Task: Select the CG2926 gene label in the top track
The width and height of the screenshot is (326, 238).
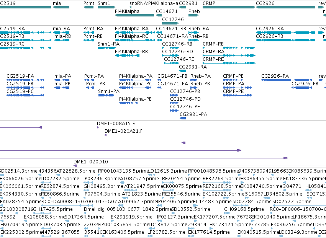Action: tap(265, 3)
